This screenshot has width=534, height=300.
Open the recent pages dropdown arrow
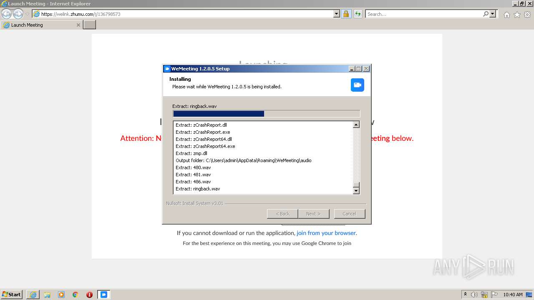(x=27, y=14)
